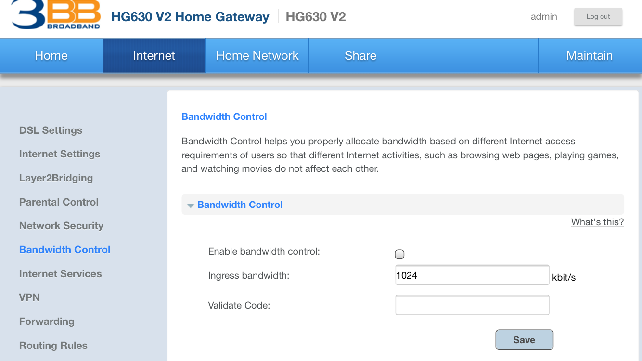Viewport: 642px width, 361px height.
Task: Select the Internet tab
Action: tap(154, 56)
